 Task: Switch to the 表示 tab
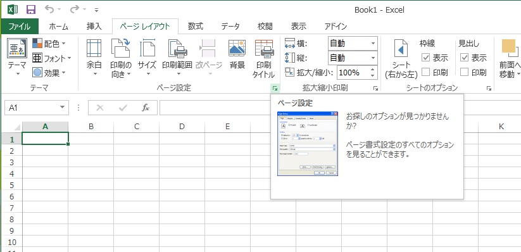[x=298, y=27]
